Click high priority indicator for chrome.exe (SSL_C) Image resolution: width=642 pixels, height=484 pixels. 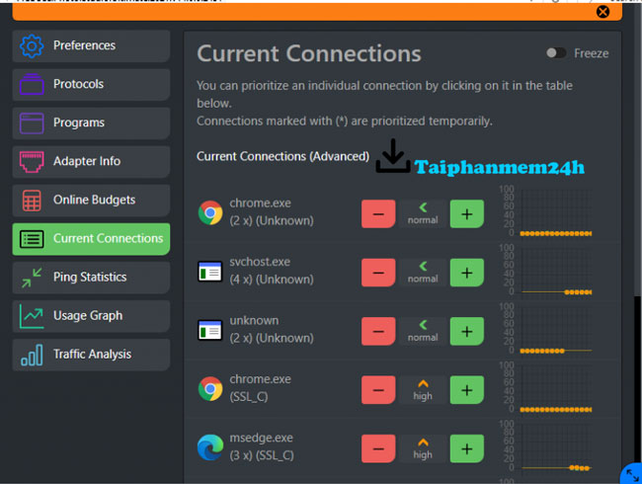click(423, 390)
